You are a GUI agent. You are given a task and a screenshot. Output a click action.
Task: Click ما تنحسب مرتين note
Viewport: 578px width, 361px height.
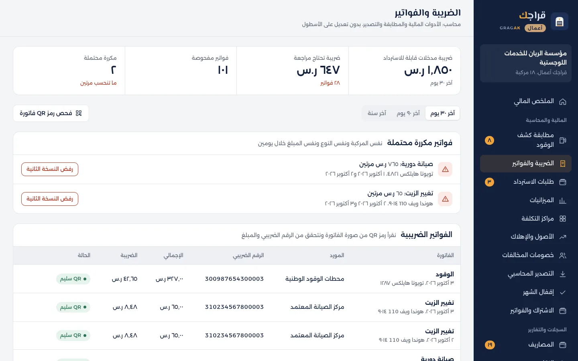pyautogui.click(x=98, y=83)
